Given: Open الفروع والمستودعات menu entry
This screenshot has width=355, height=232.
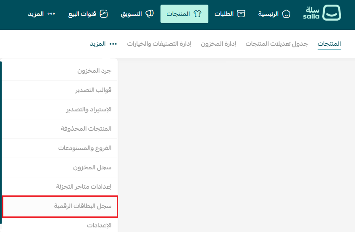Looking at the screenshot, I should coord(60,148).
